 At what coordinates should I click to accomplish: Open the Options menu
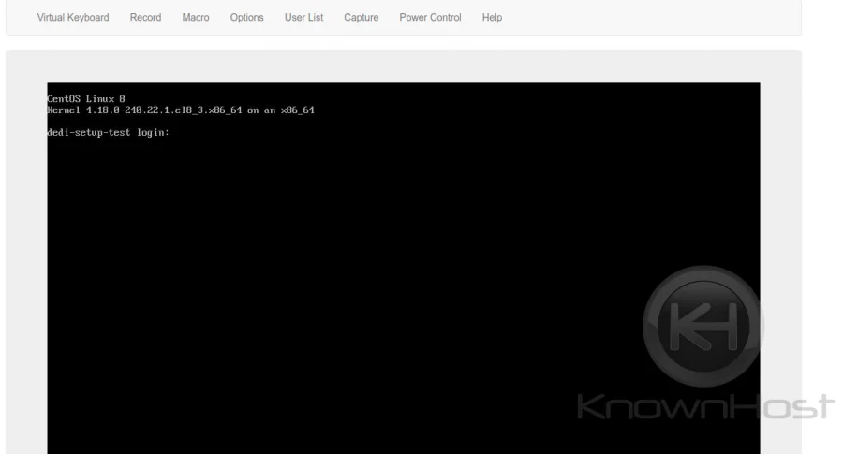246,18
